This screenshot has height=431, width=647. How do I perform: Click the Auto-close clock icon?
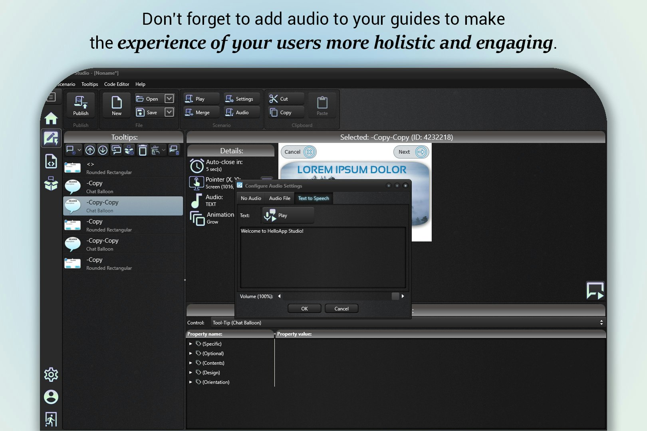(x=197, y=166)
